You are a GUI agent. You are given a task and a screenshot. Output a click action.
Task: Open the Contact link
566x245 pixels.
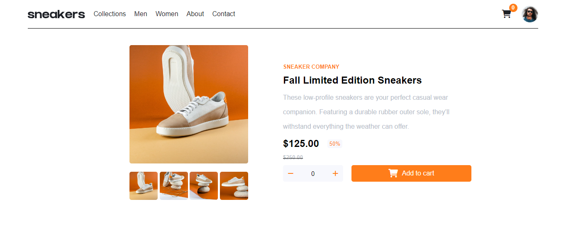(224, 14)
